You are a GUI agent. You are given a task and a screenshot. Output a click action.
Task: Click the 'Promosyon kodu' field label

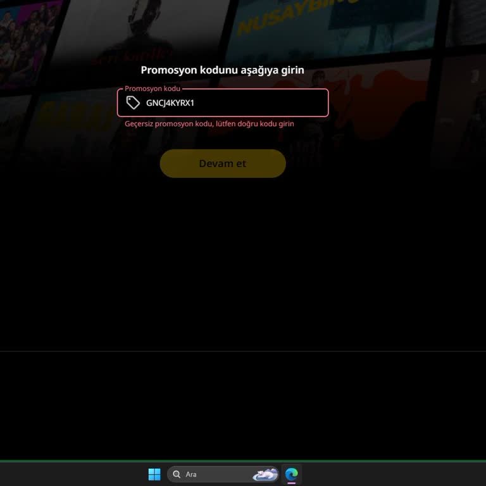153,89
